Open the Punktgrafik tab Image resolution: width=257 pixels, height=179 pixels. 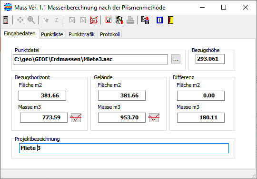tap(82, 34)
